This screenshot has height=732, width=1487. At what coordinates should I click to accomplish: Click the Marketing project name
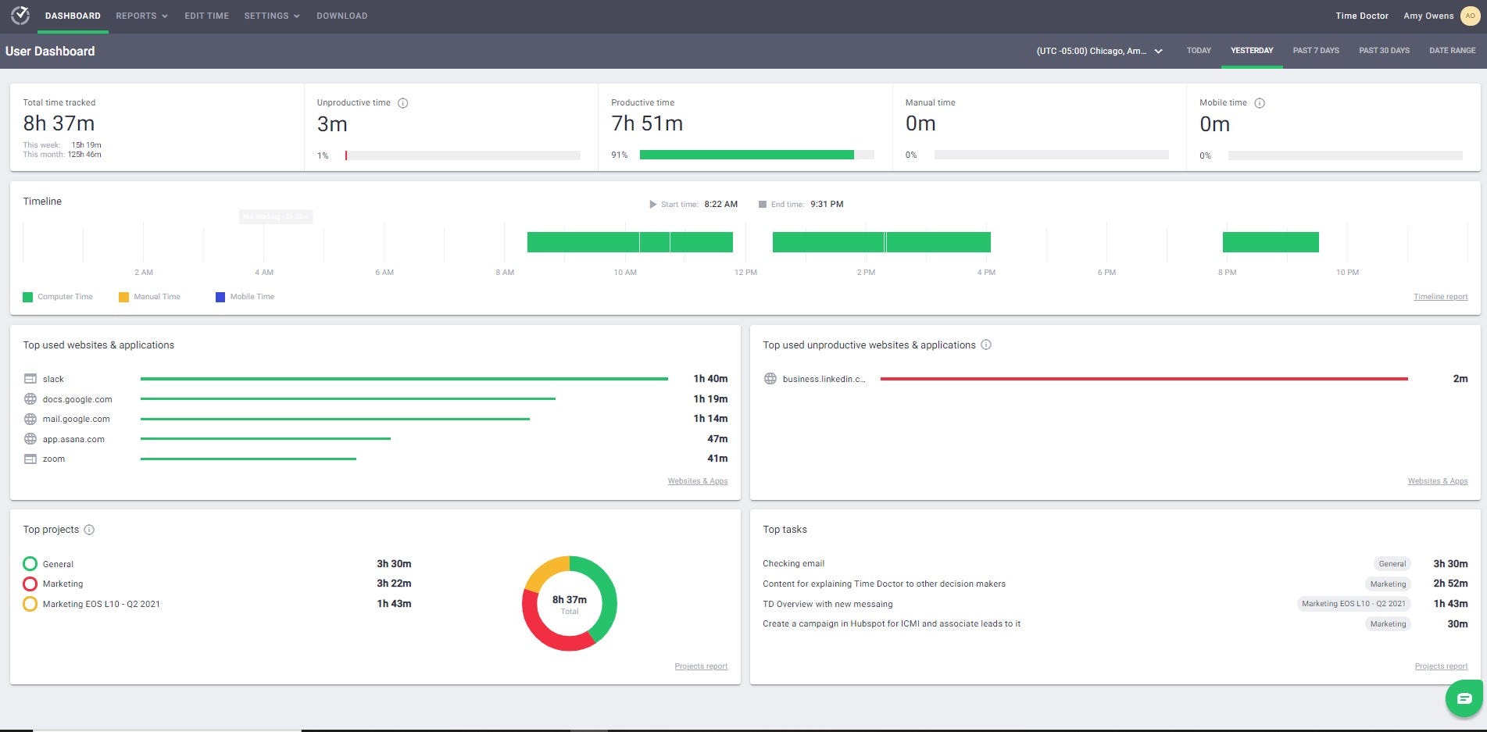point(63,584)
